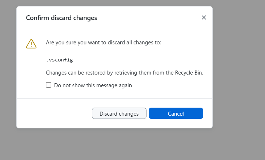
Task: Enable the Do not show again checkbox
Action: click(48, 85)
